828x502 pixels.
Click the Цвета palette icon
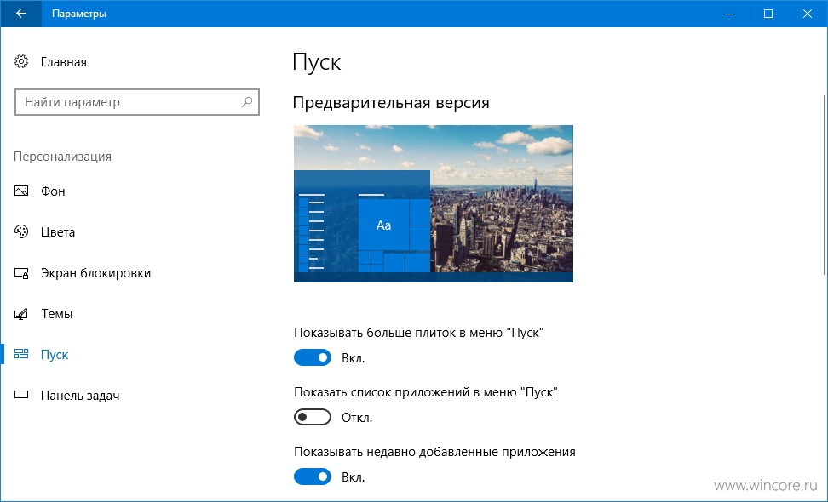tap(21, 231)
